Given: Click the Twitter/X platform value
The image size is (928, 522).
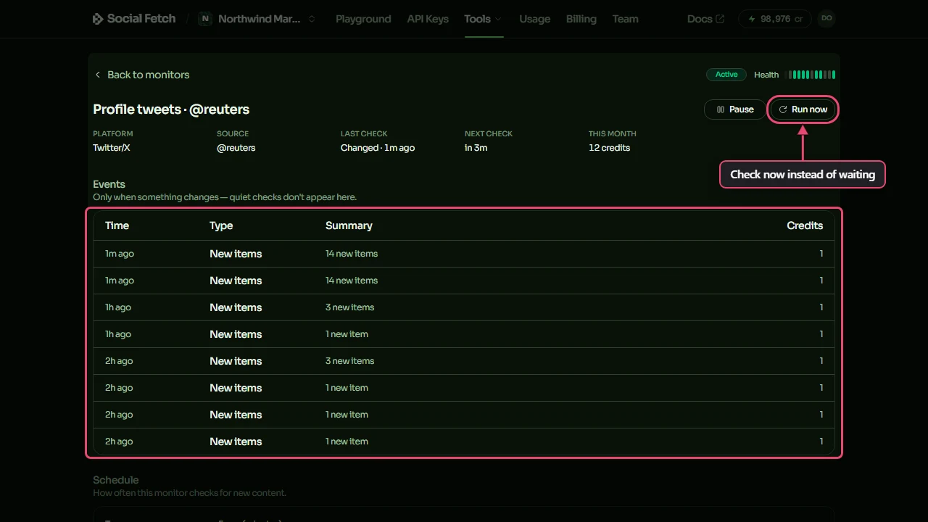Looking at the screenshot, I should [x=112, y=148].
